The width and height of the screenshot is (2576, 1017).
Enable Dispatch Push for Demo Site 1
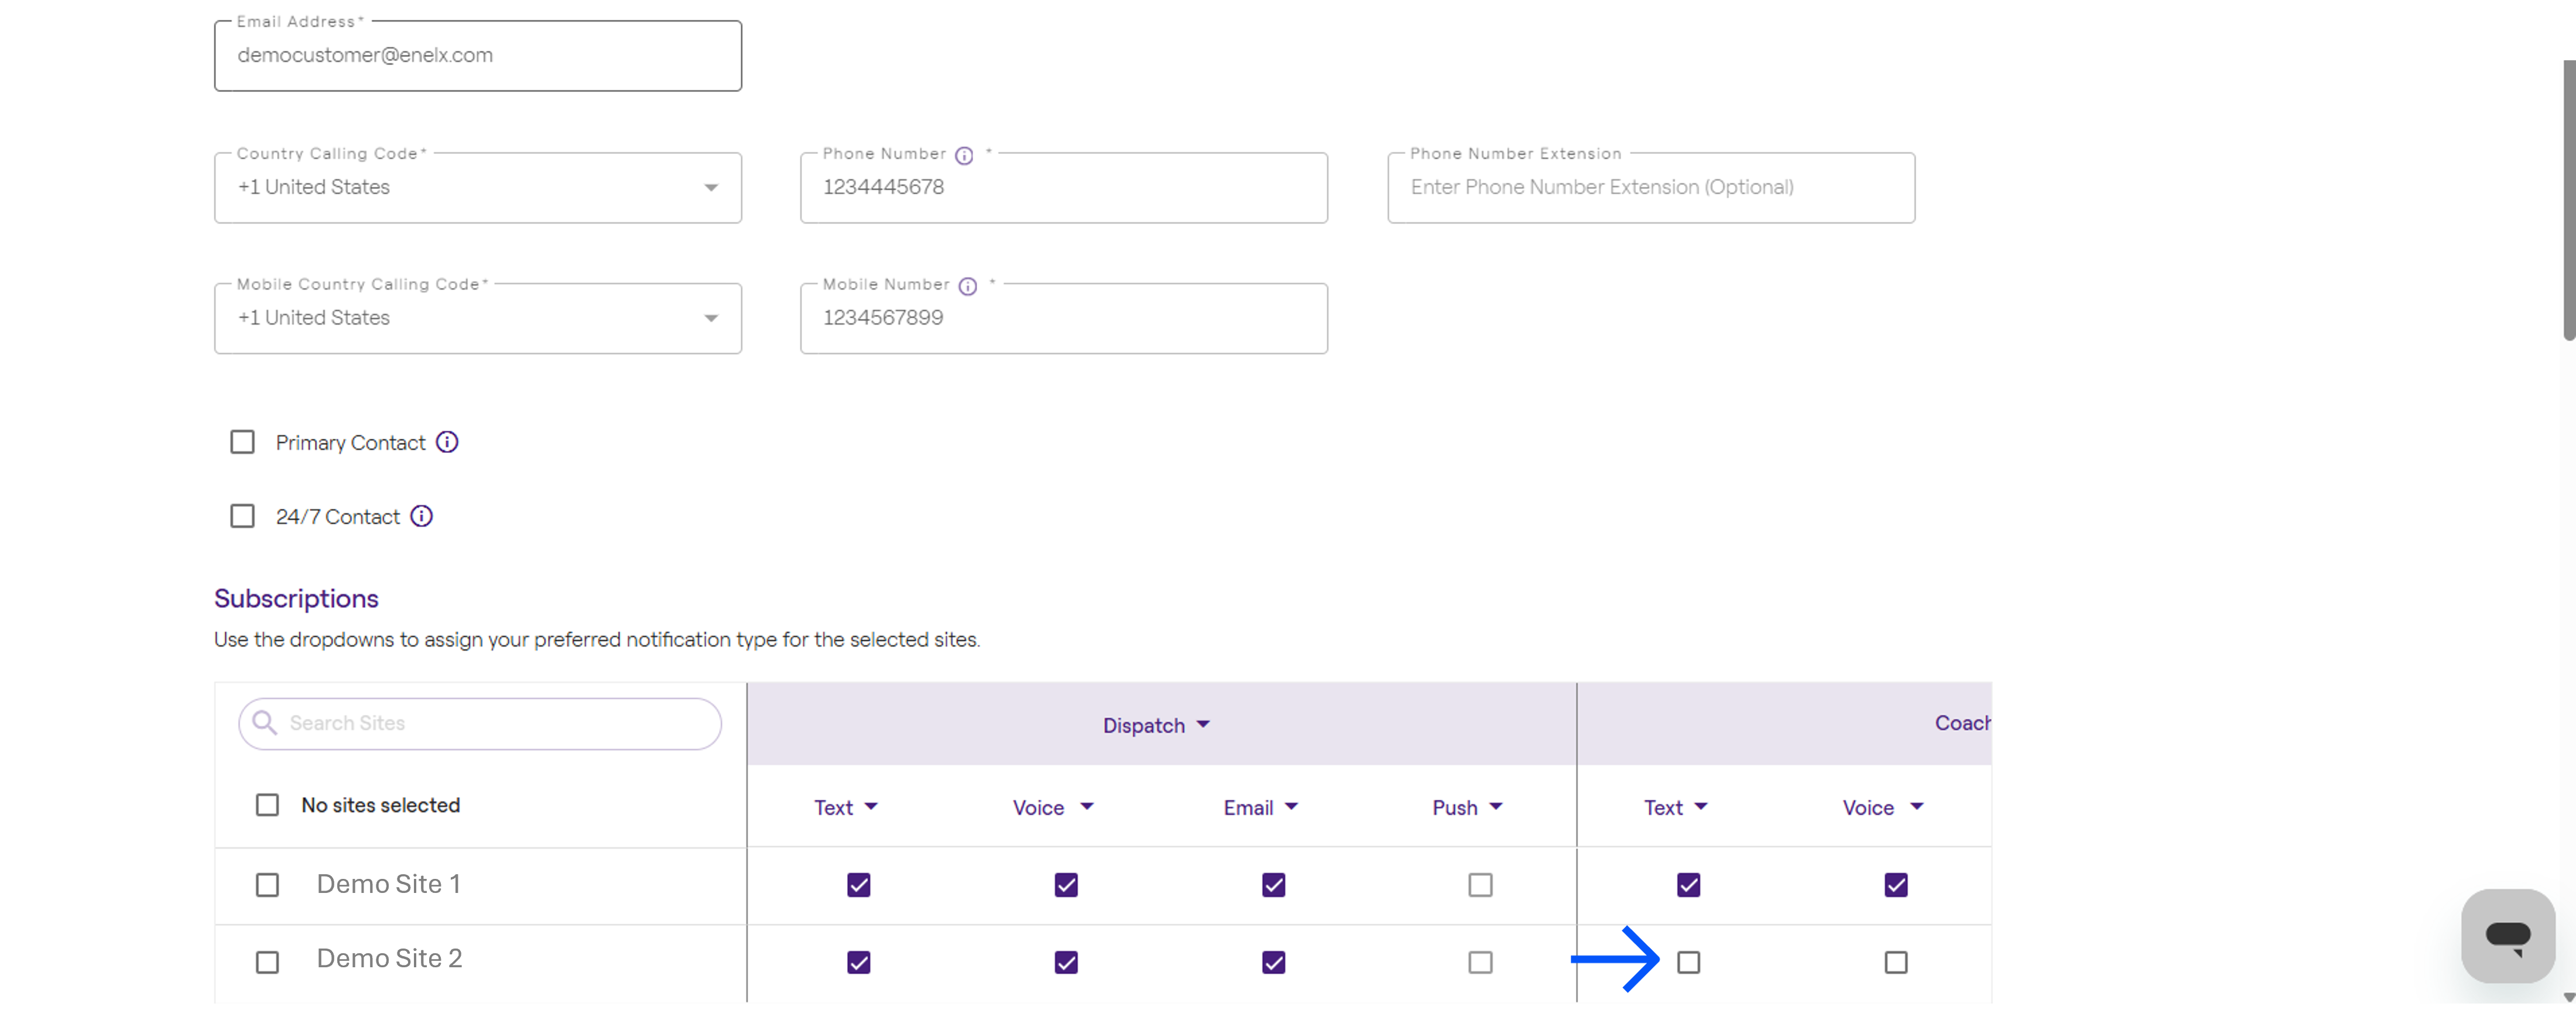(1480, 884)
